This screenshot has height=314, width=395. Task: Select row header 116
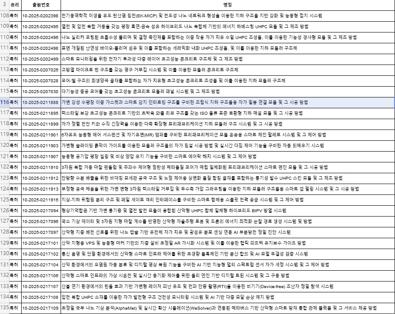click(x=4, y=102)
